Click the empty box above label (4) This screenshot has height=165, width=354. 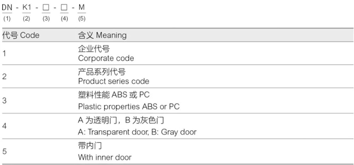pos(64,7)
